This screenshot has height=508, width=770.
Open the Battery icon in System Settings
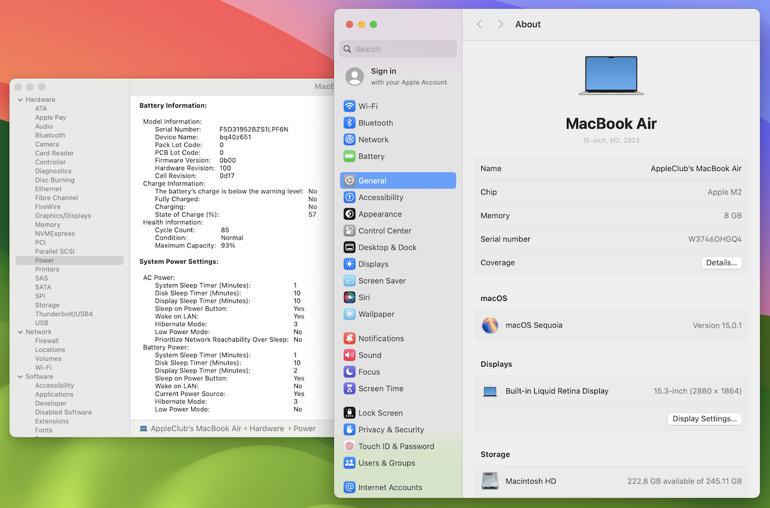(350, 156)
